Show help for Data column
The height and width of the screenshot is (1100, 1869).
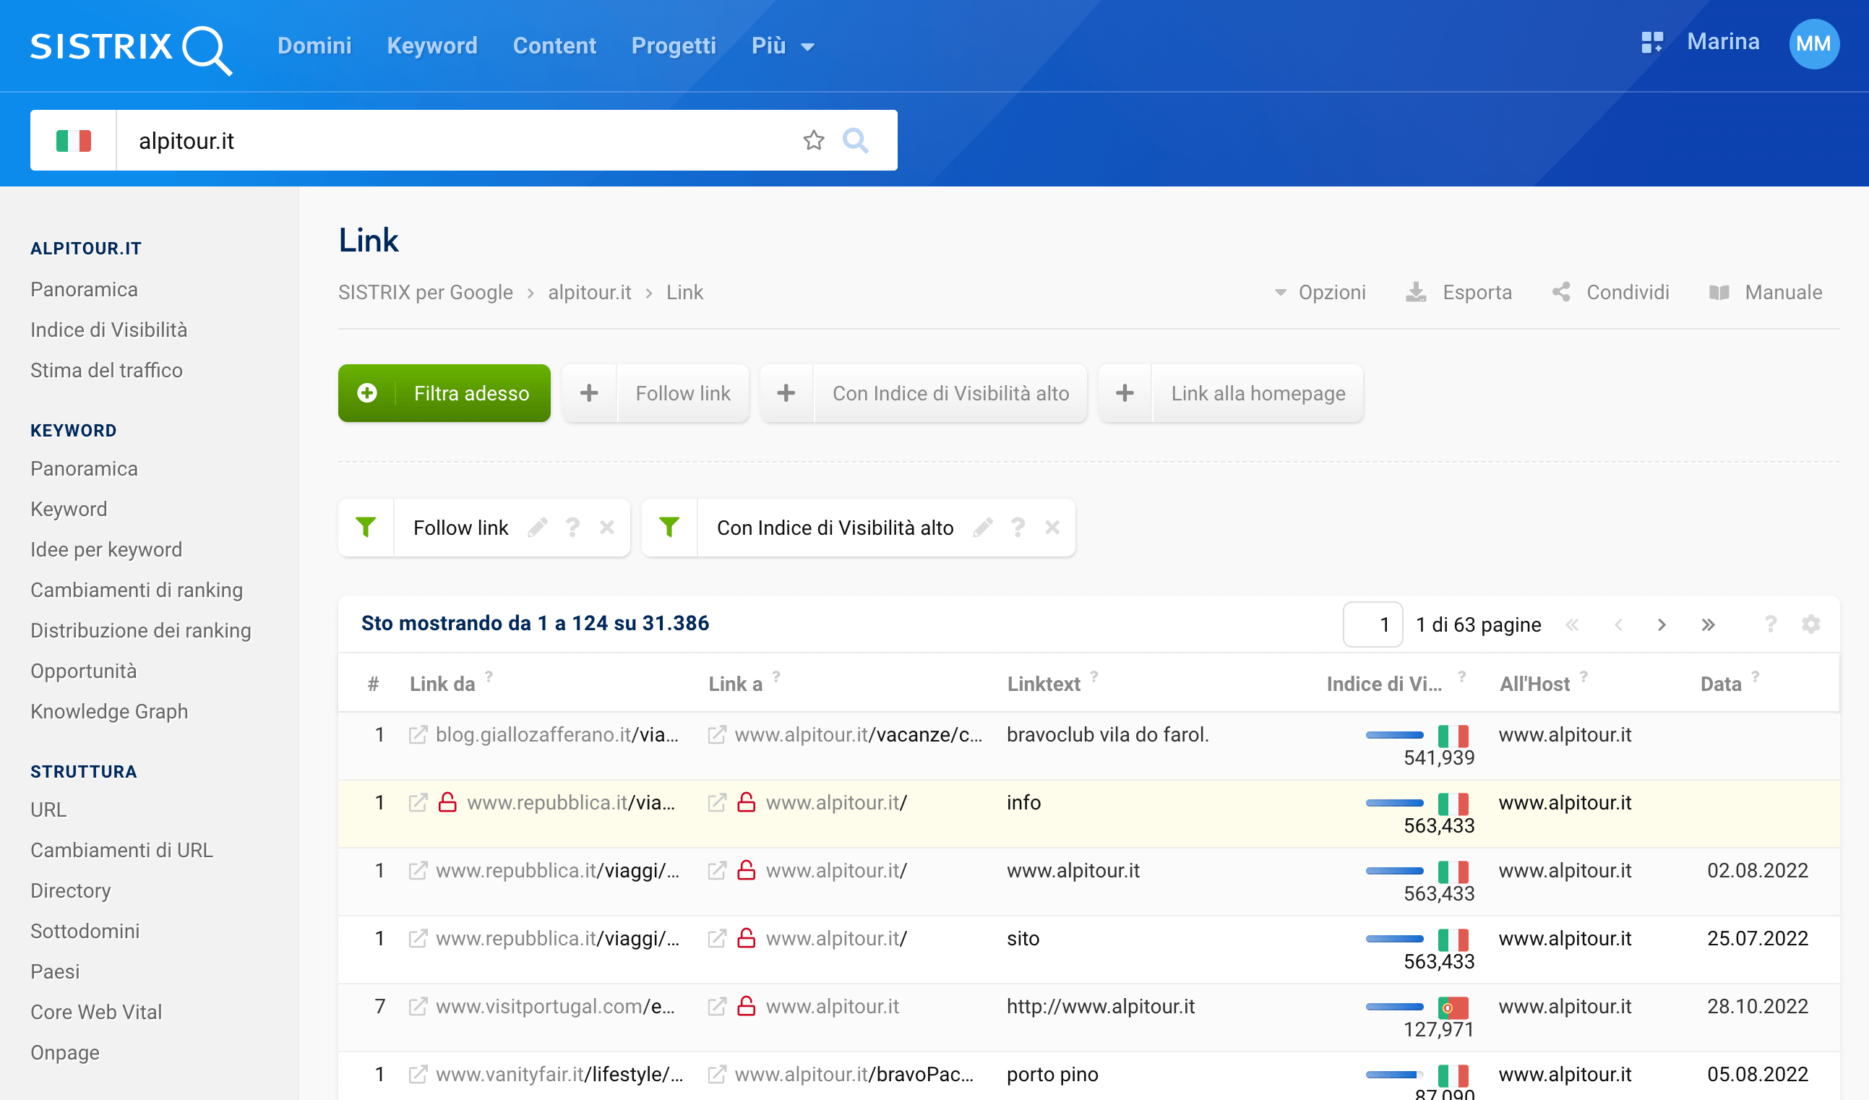(x=1756, y=676)
